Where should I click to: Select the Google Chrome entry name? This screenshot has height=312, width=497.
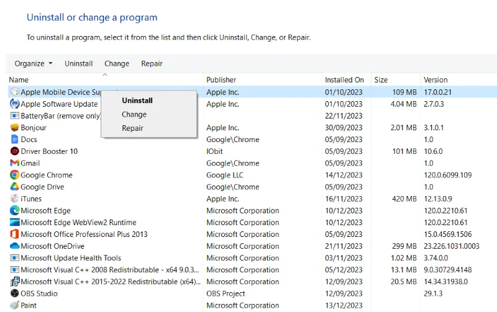click(x=47, y=175)
